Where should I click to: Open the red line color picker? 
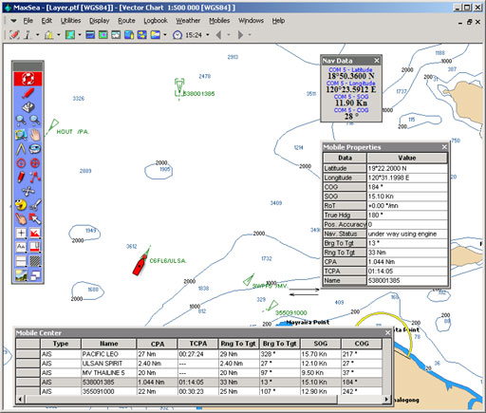[x=35, y=247]
